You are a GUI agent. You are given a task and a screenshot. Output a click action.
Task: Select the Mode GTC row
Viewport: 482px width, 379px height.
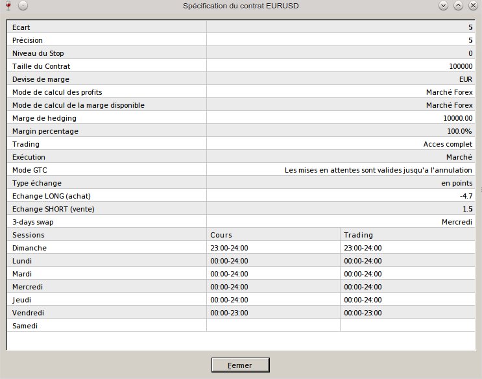tap(106, 170)
